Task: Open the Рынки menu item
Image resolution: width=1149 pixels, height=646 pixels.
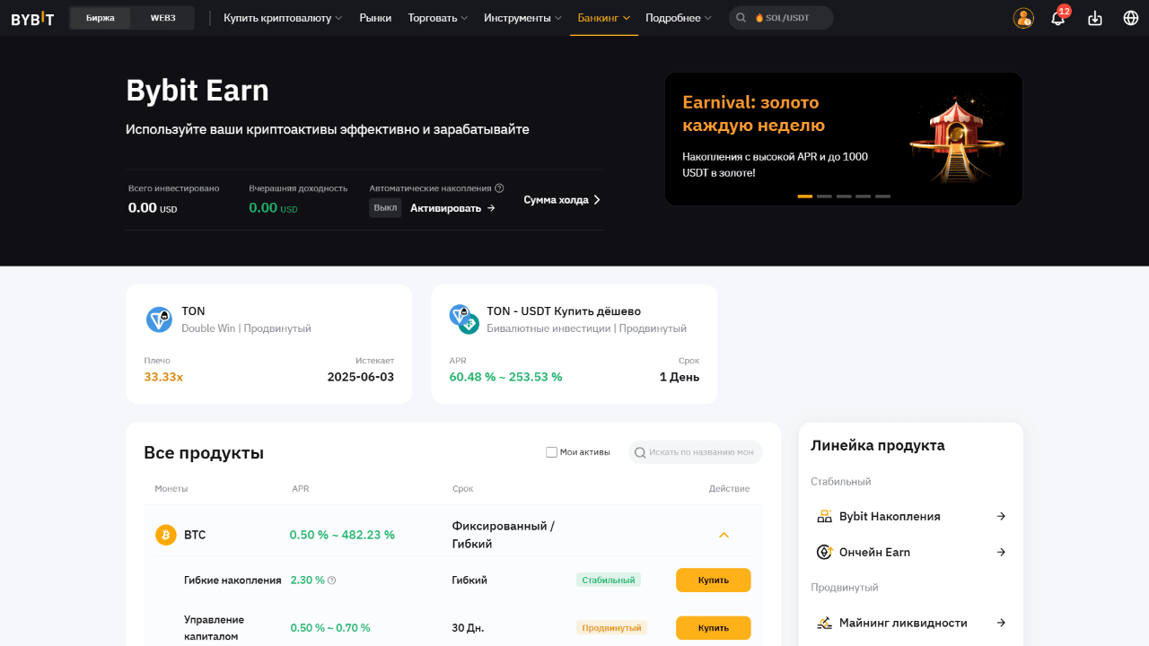Action: tap(375, 18)
